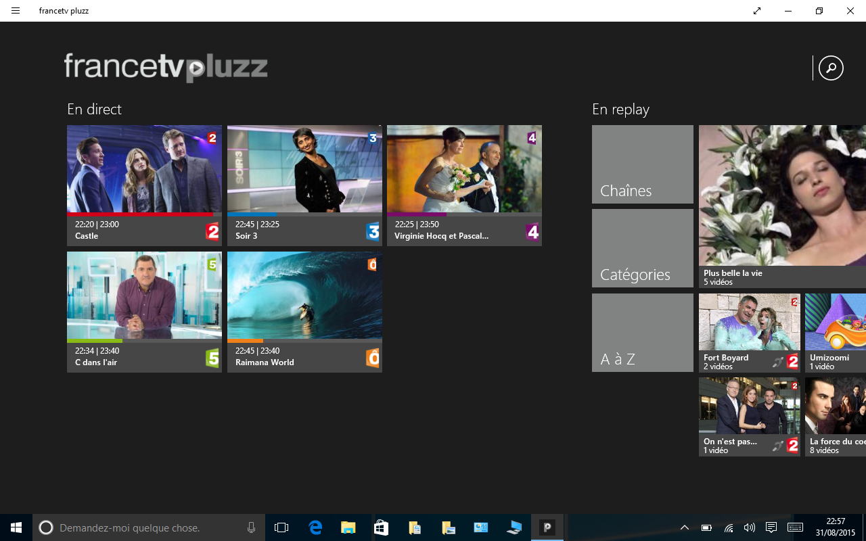Open La force du coeur replay tile
This screenshot has width=866, height=541.
[836, 417]
